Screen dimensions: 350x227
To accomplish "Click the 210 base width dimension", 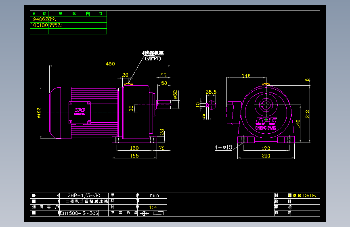I will coord(266,156).
